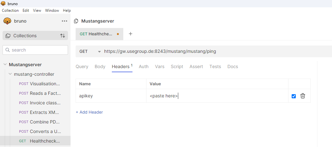Open the three-dots menu beside bruno
Screen dimensions: 332x147
pyautogui.click(x=64, y=21)
